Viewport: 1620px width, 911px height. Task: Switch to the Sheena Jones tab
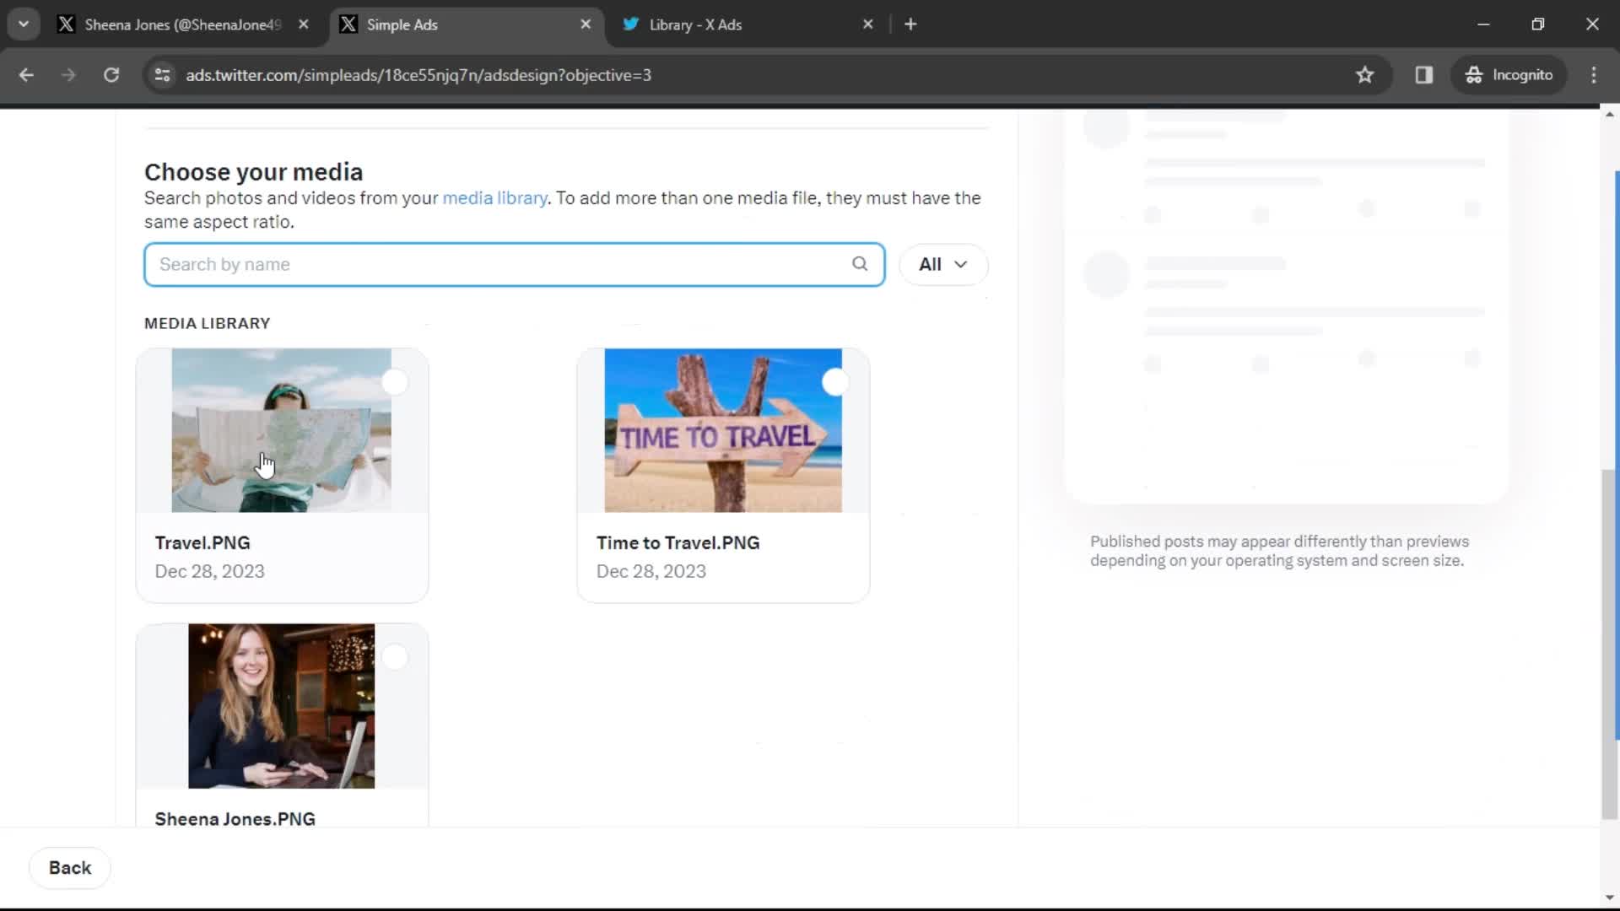tap(183, 24)
